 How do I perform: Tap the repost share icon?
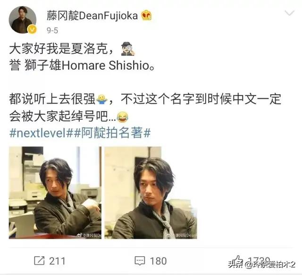(39, 260)
